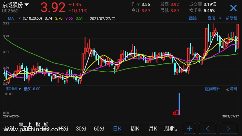Click the 画线 draw line button
242x136 pixels.
(193, 18)
